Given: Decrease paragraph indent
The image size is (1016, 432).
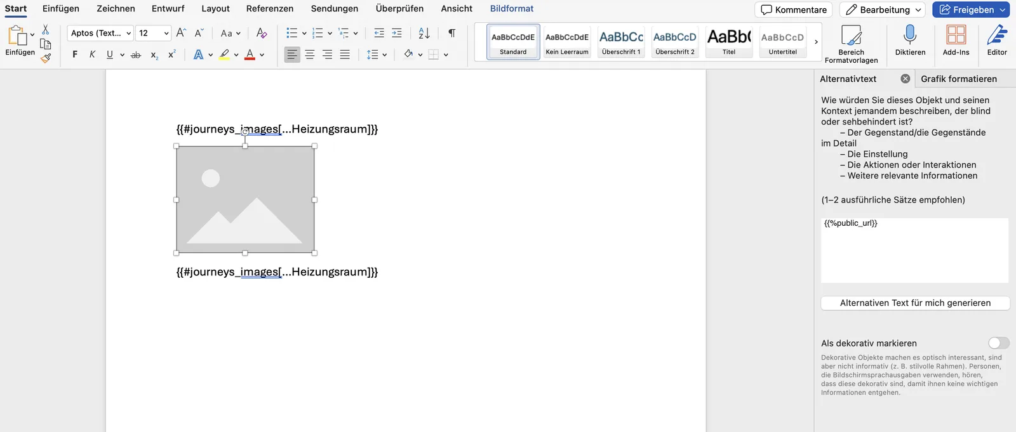Looking at the screenshot, I should [x=379, y=33].
